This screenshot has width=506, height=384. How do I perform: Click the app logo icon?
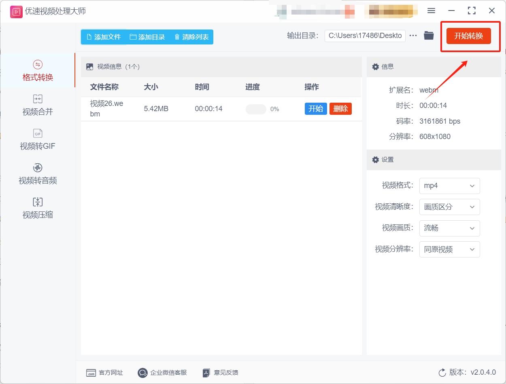point(15,12)
